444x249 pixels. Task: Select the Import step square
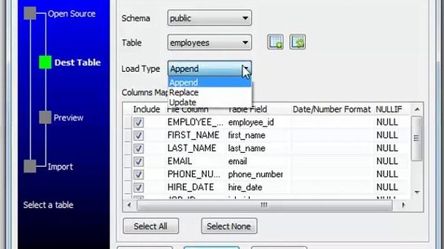(30, 166)
